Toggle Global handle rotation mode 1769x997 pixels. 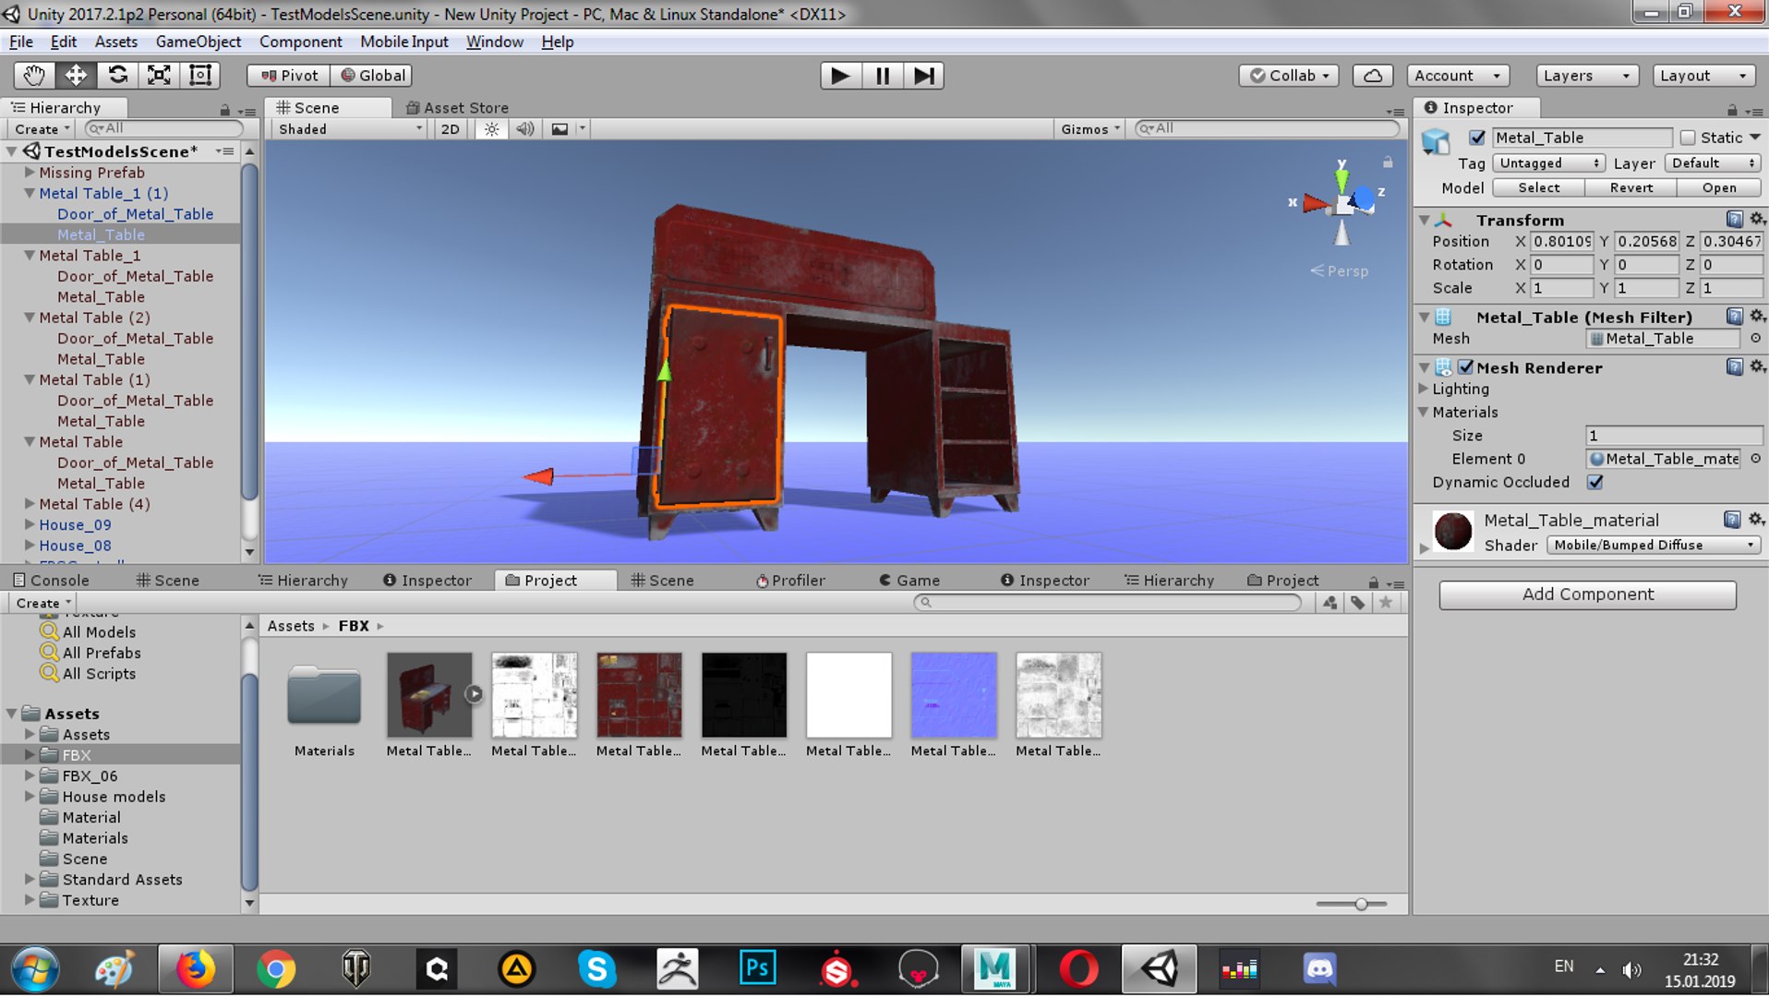pos(372,76)
